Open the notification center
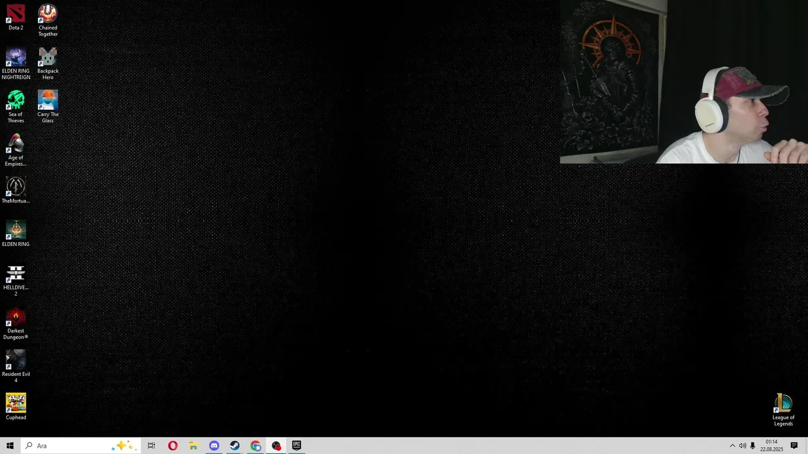Image resolution: width=808 pixels, height=454 pixels. (x=794, y=446)
